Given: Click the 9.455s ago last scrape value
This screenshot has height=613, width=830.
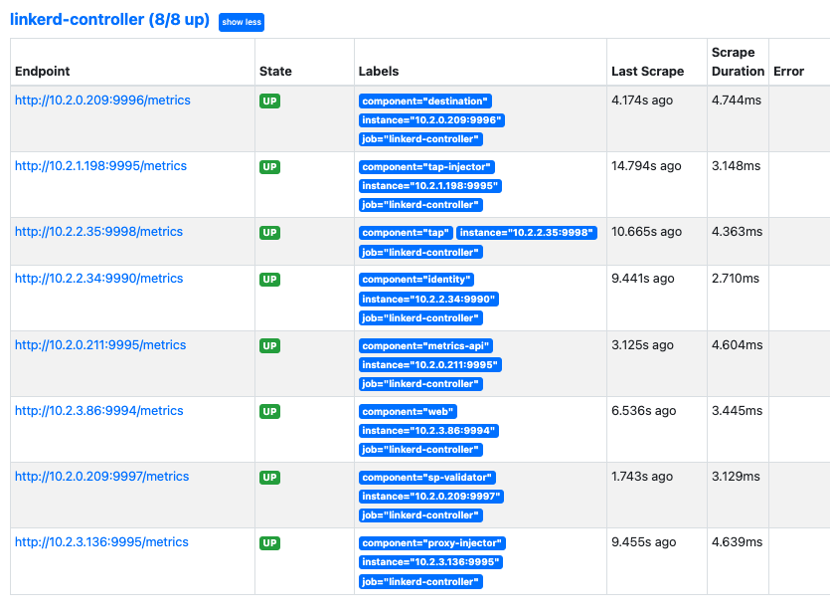Looking at the screenshot, I should [644, 542].
